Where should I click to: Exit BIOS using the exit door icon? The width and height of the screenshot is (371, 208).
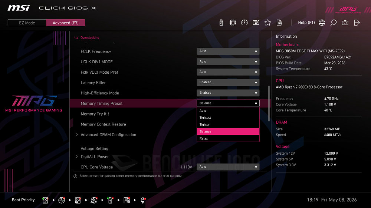pyautogui.click(x=357, y=23)
